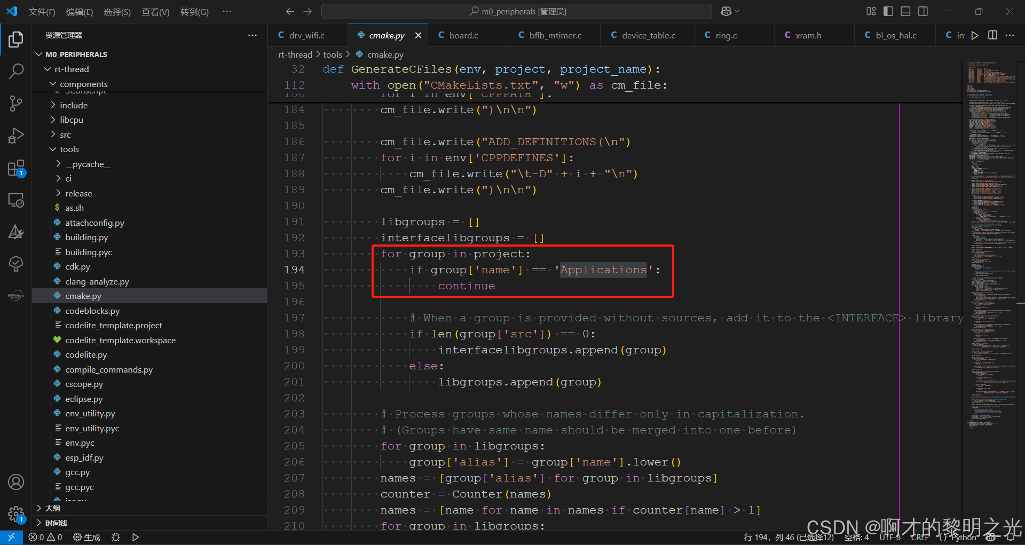
Task: Click the remote connection indicator in the status bar
Action: coord(11,537)
